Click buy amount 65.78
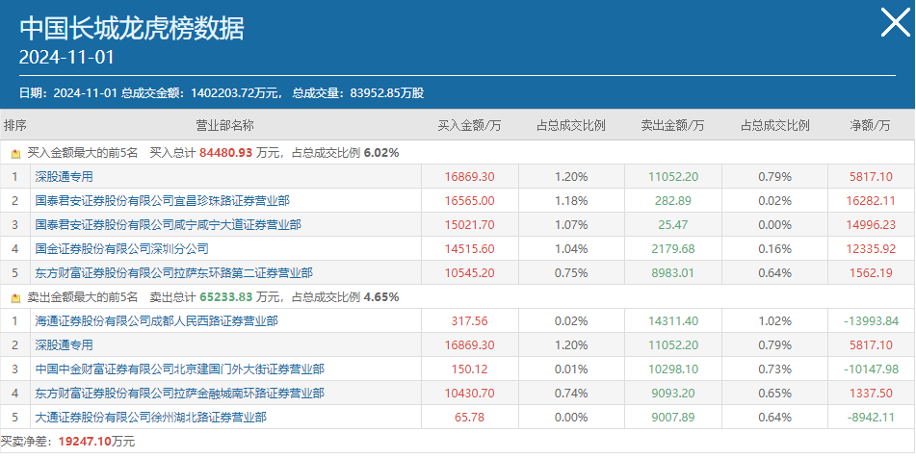This screenshot has width=916, height=458. tap(470, 418)
